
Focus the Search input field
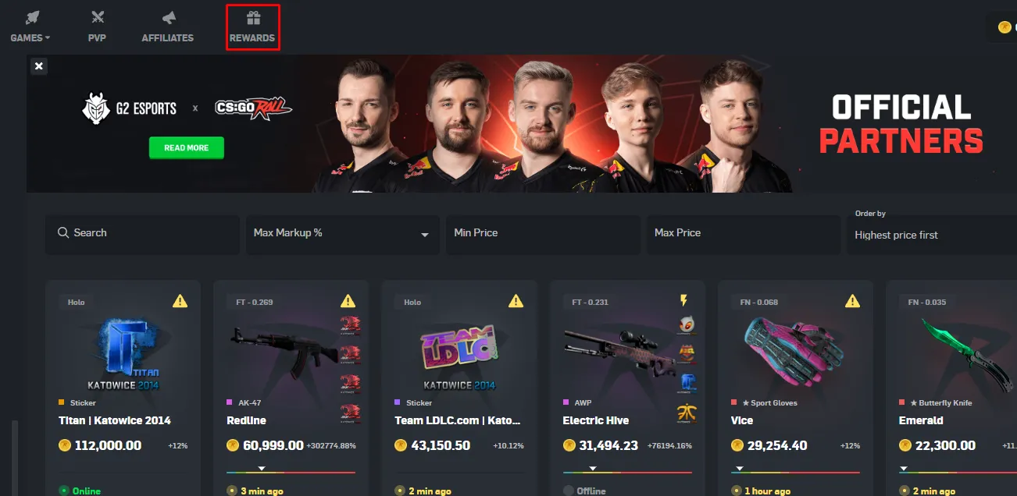tap(142, 235)
